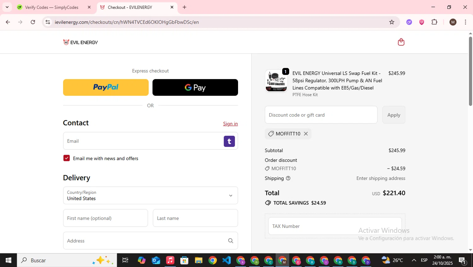Click the EVIL ENERGY store logo
The width and height of the screenshot is (473, 267).
click(x=80, y=42)
